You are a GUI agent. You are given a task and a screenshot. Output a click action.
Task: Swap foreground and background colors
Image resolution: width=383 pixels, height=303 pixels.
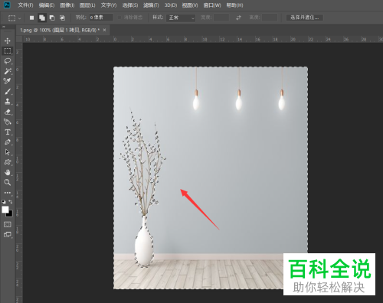click(11, 201)
